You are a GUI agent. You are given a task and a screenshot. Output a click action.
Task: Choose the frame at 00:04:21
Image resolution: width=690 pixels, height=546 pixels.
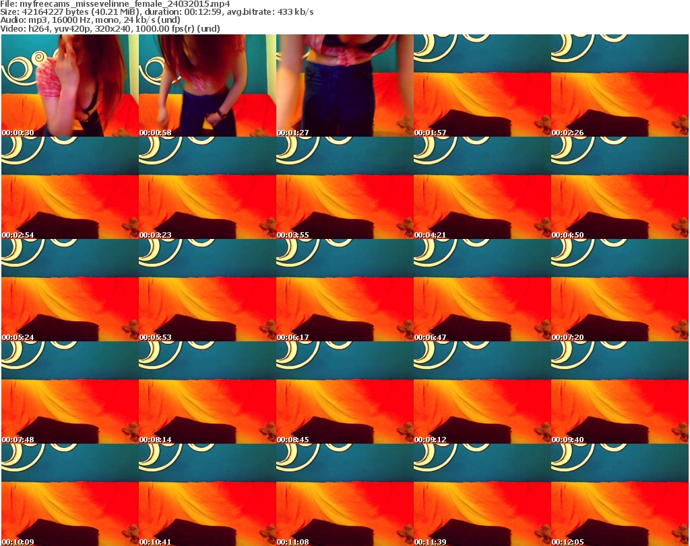[x=482, y=188]
